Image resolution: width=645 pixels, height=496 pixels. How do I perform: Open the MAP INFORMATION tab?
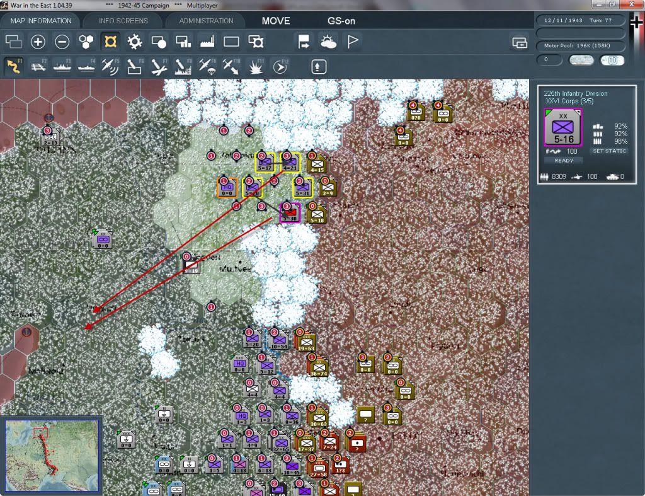click(x=41, y=21)
